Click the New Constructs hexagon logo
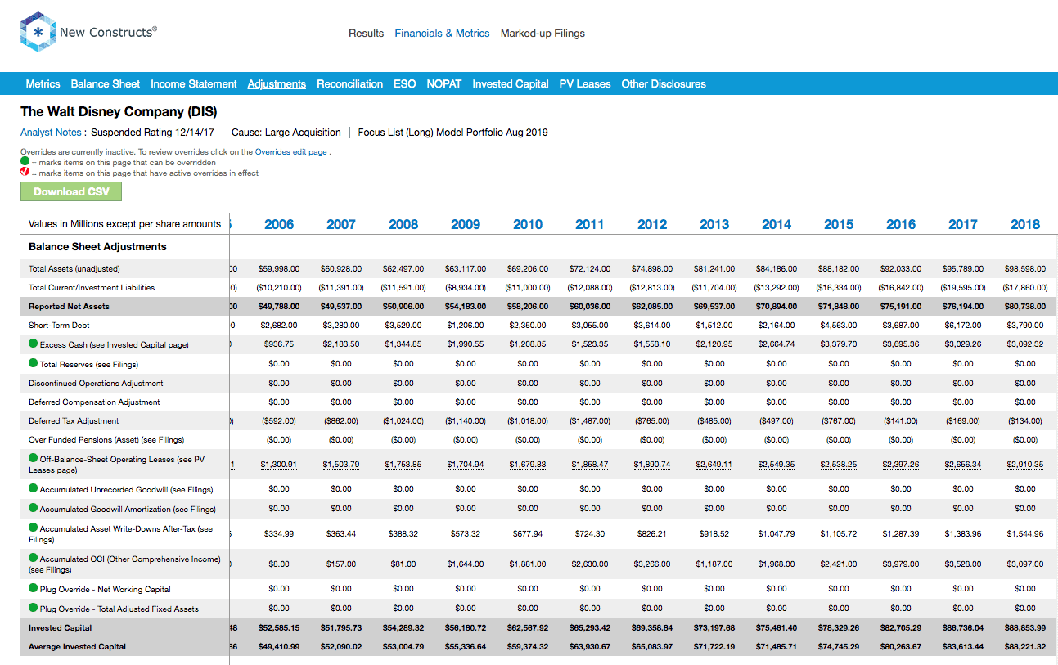The height and width of the screenshot is (665, 1058). click(x=38, y=33)
